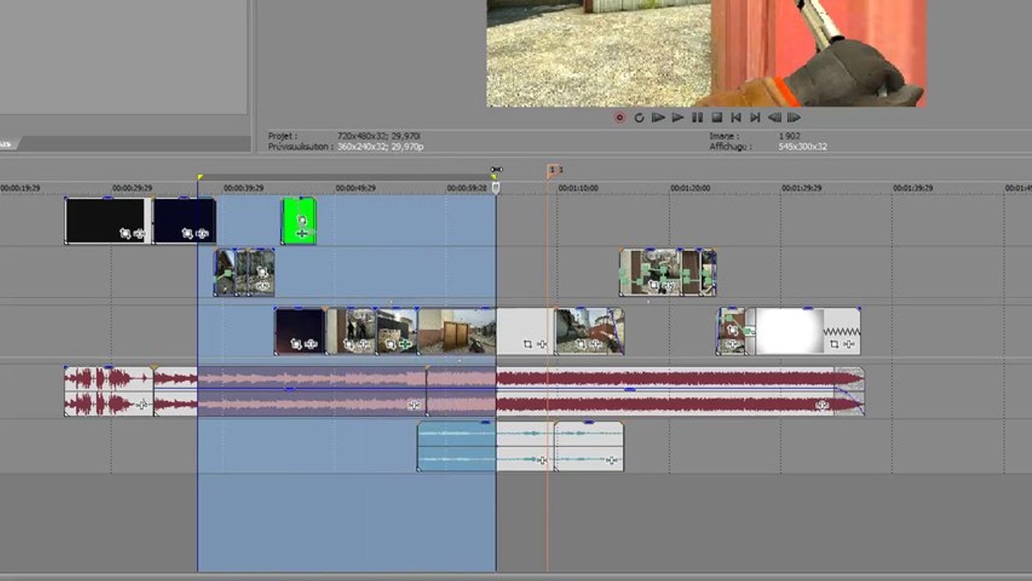Jump to the project start
1032x581 pixels.
(736, 118)
